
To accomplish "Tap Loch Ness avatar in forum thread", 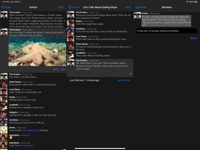I will coord(71,39).
